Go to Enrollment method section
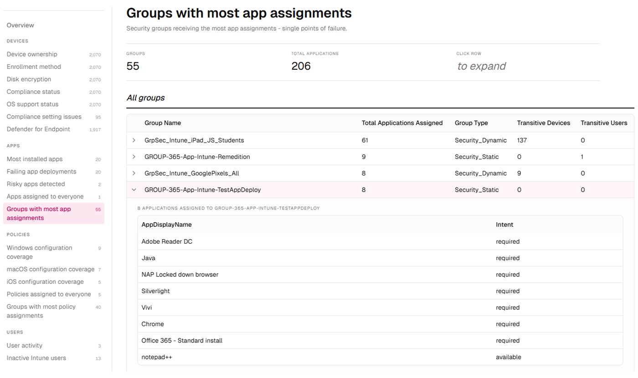The image size is (638, 378). tap(54, 66)
